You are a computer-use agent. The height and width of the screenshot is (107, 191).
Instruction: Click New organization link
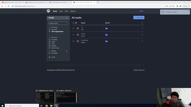tap(57, 32)
